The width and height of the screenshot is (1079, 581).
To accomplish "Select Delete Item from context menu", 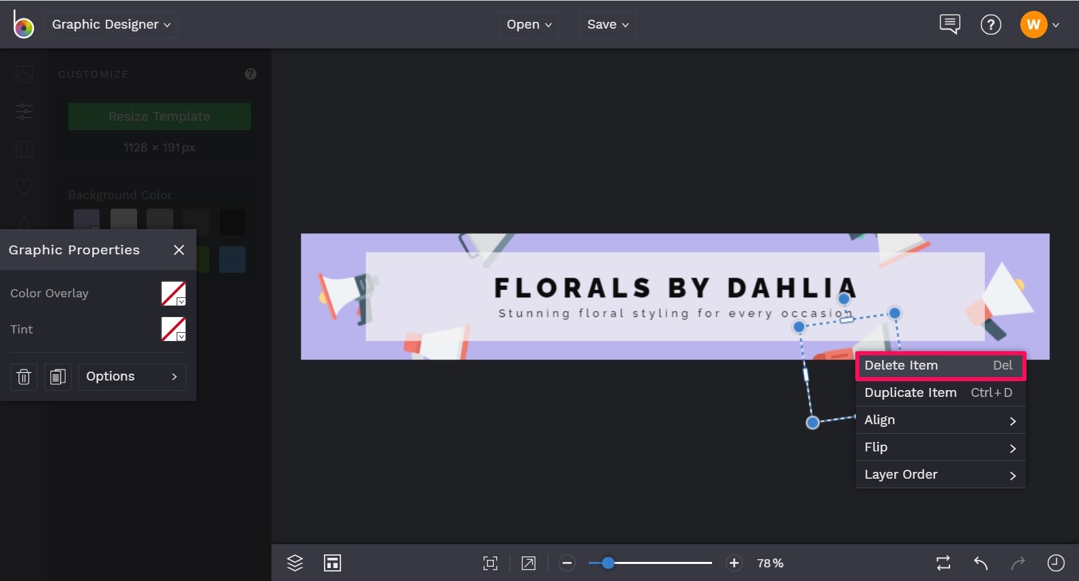I will click(x=941, y=366).
